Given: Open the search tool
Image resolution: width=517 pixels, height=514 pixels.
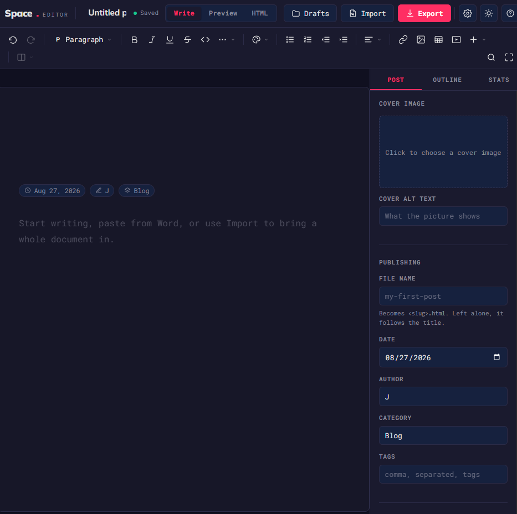Looking at the screenshot, I should (491, 58).
